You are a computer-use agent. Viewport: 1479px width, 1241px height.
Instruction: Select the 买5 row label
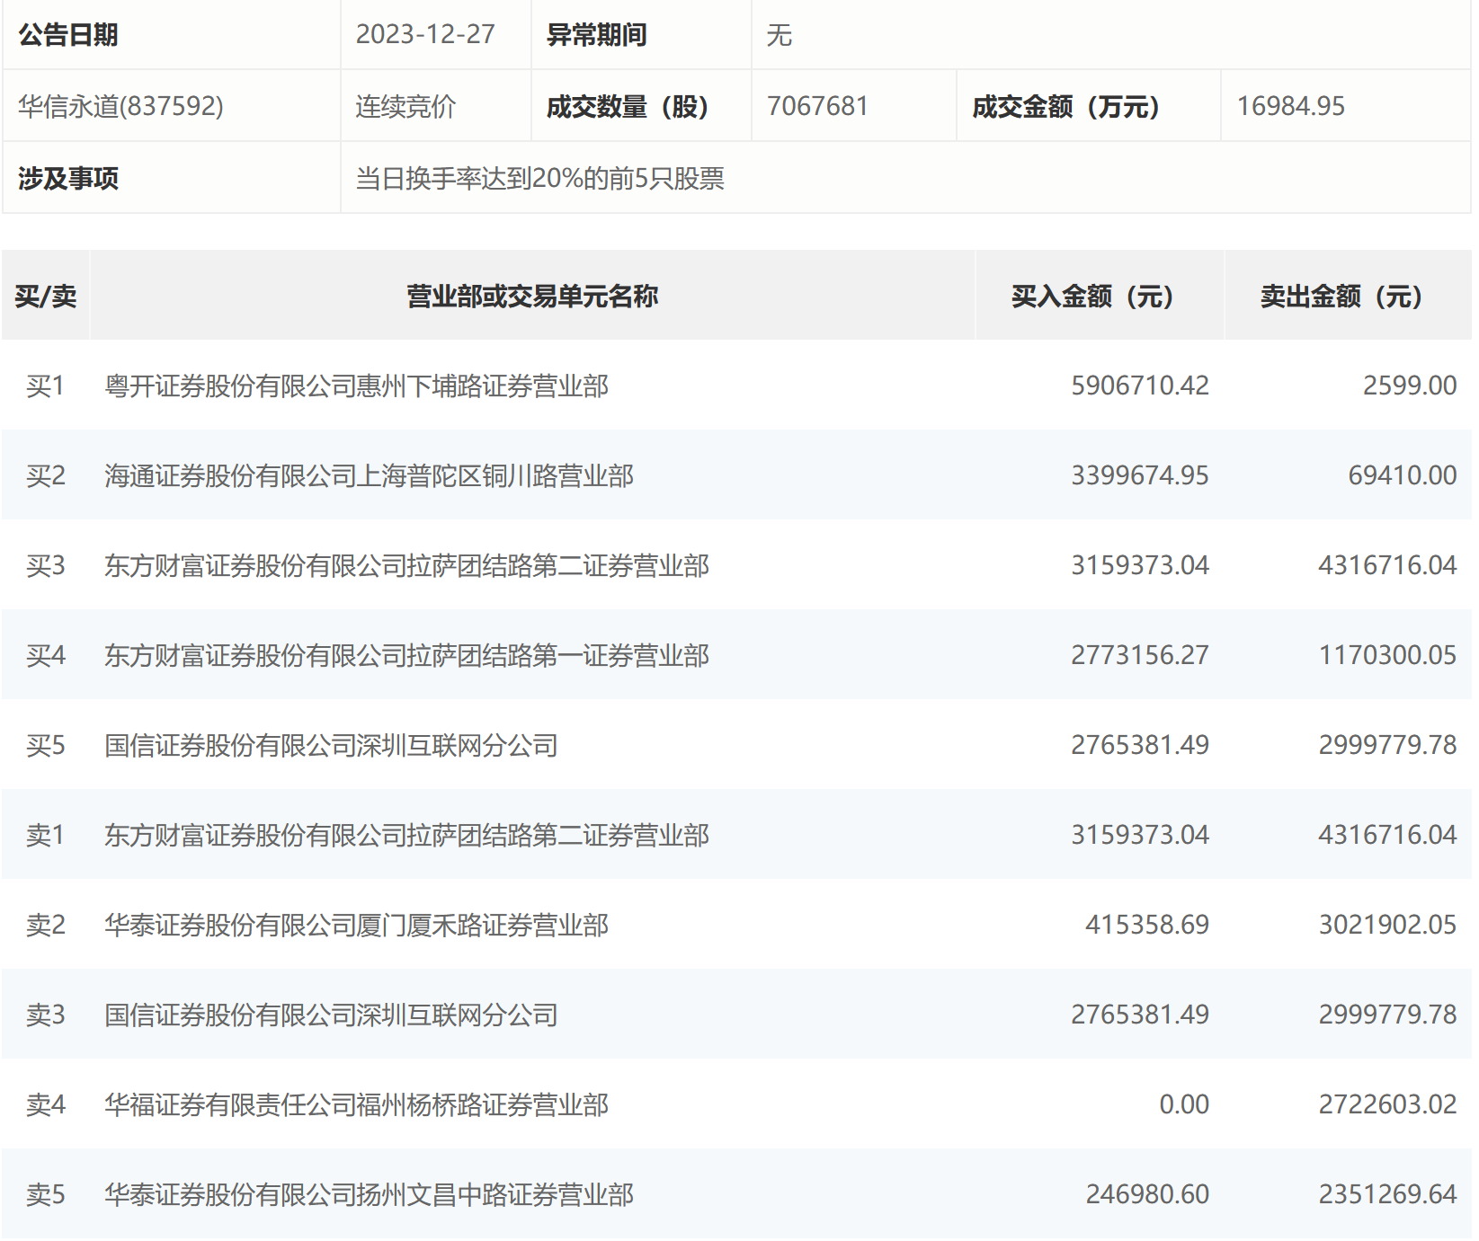coord(46,745)
